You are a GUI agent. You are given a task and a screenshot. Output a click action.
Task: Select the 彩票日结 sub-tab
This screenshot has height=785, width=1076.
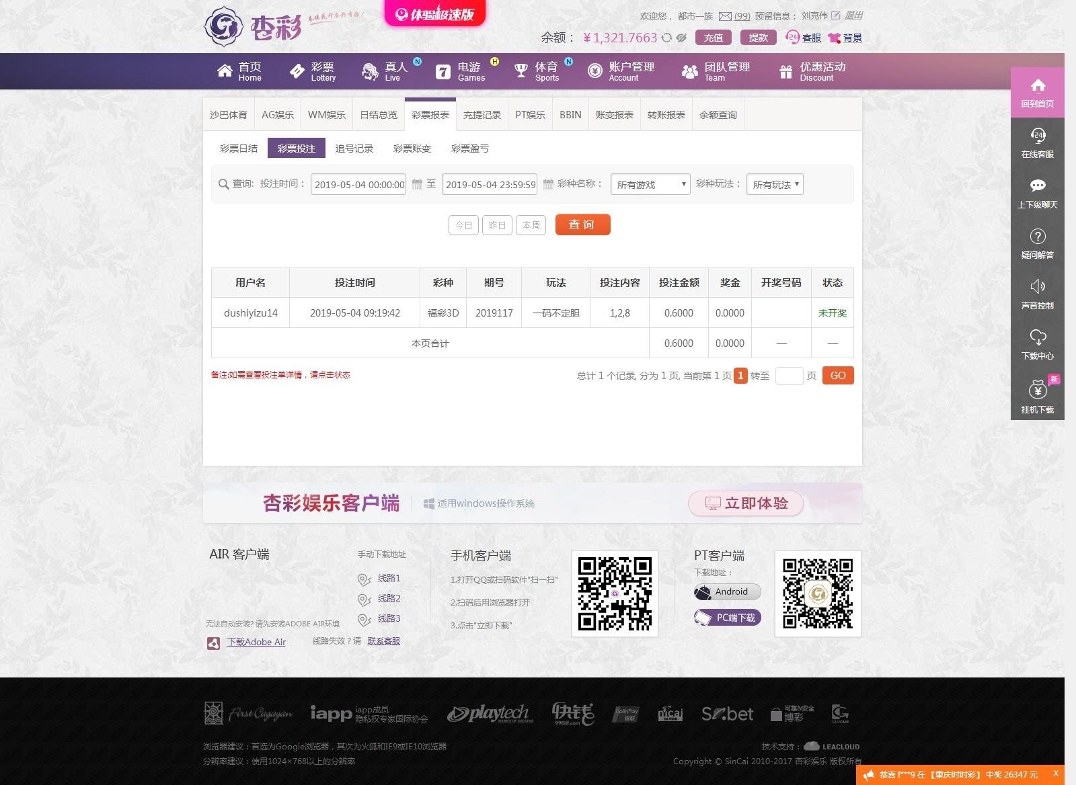[239, 149]
